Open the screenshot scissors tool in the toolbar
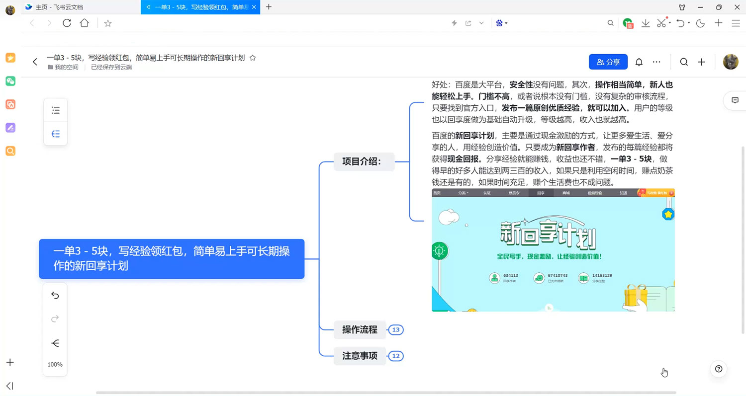746x396 pixels. 661,23
